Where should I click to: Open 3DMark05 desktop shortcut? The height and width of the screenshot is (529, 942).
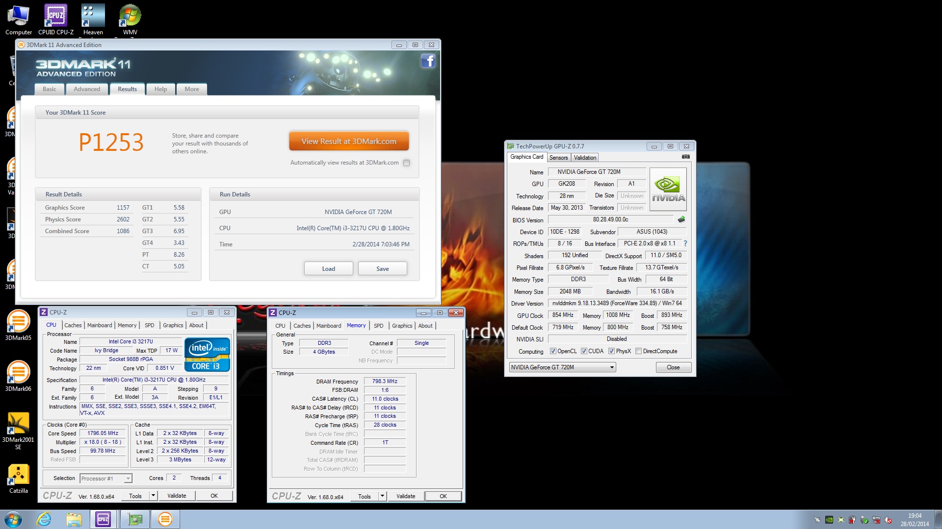click(18, 325)
